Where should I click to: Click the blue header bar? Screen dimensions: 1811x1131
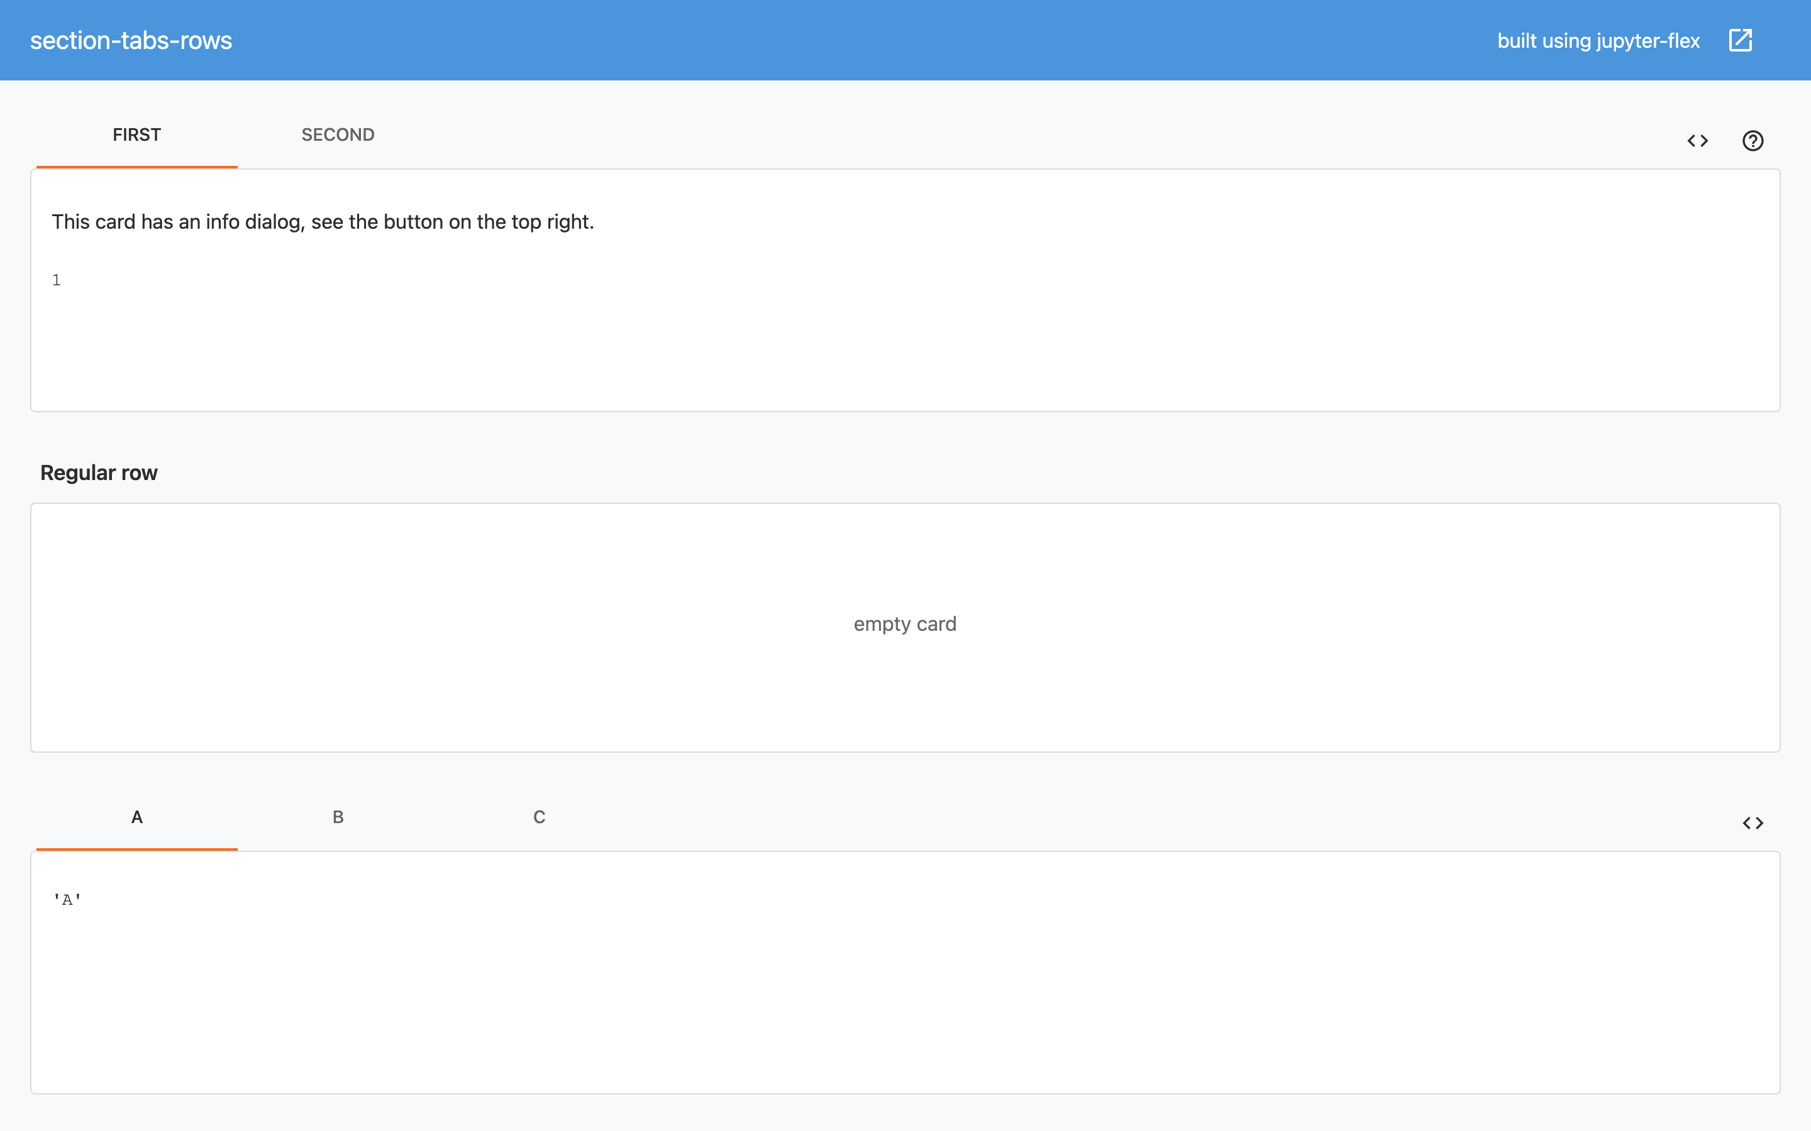pyautogui.click(x=898, y=40)
